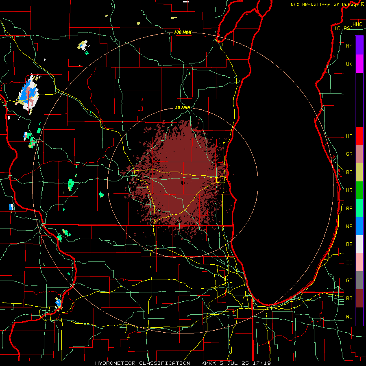Click the GR legend label
Screen dimensions: 366x366
(349, 154)
